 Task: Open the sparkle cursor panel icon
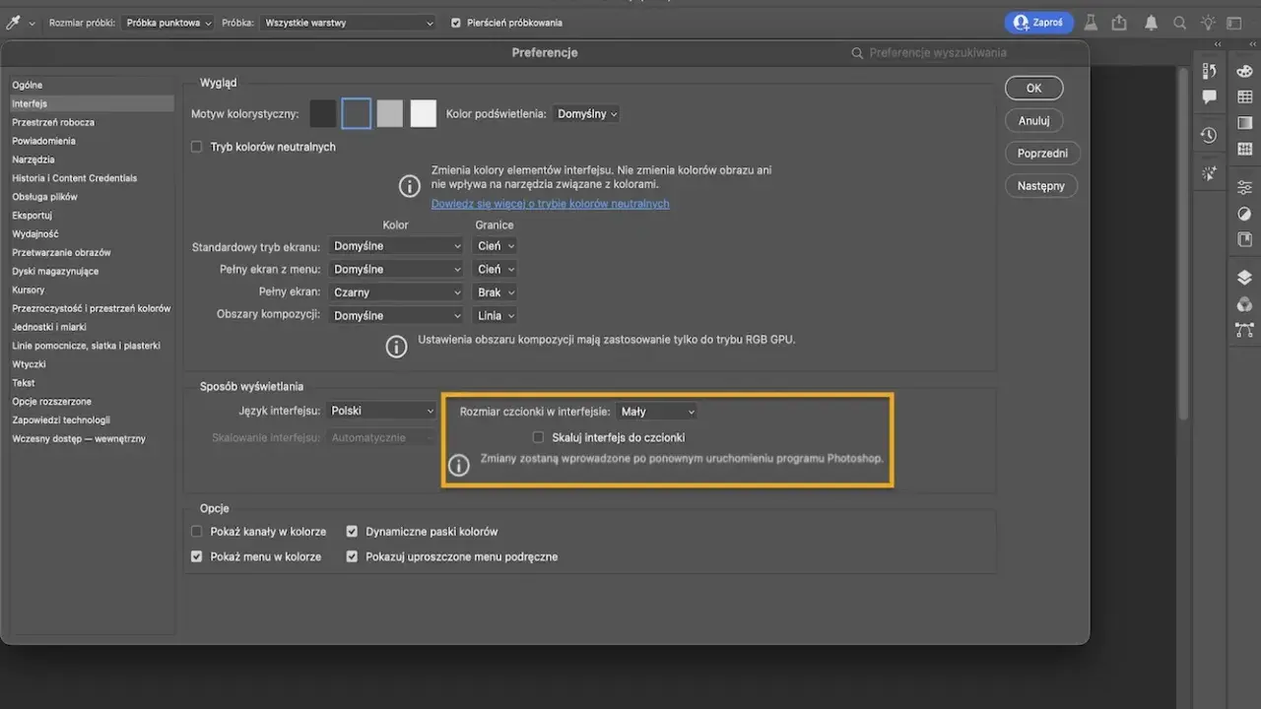tap(1210, 172)
